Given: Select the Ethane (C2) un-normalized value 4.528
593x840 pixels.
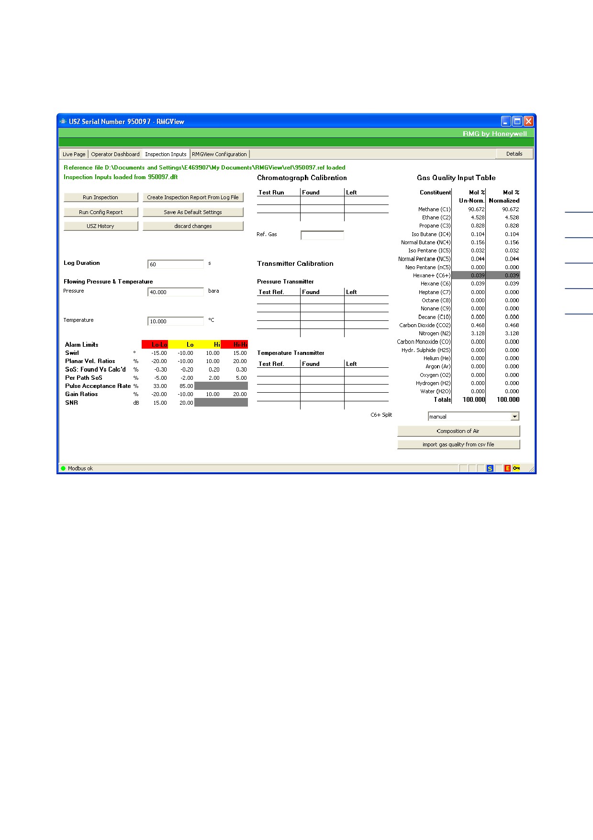Looking at the screenshot, I should 478,217.
